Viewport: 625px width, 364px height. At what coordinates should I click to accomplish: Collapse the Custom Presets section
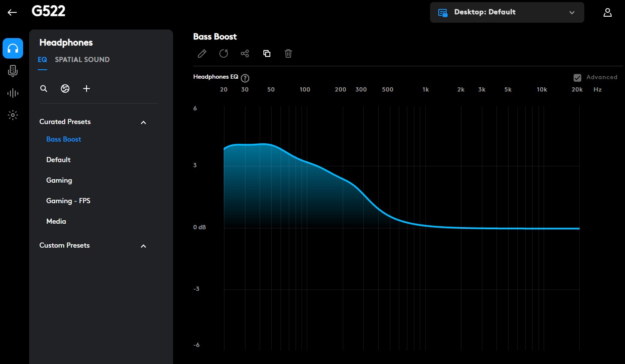click(x=144, y=246)
